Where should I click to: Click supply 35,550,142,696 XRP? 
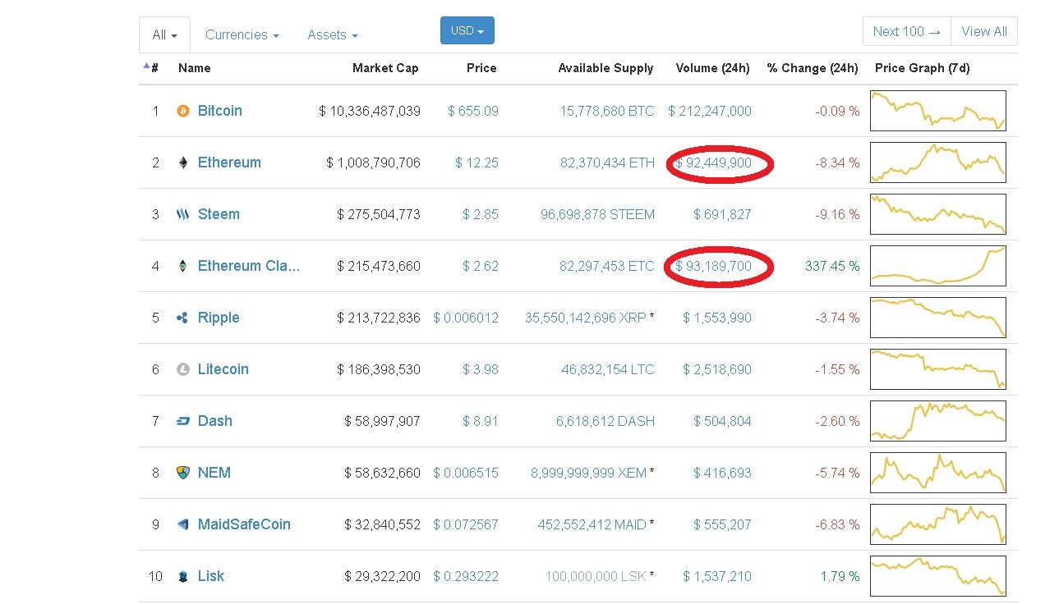click(586, 318)
